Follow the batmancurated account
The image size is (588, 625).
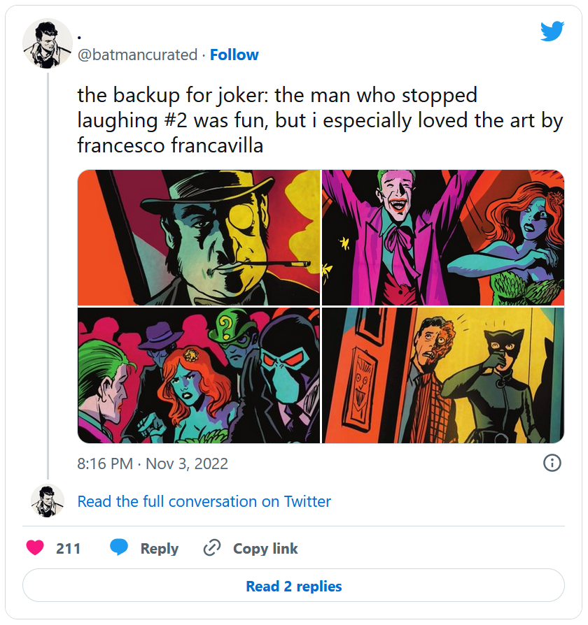click(x=234, y=55)
